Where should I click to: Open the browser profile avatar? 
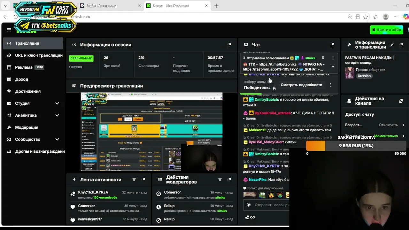click(386, 17)
